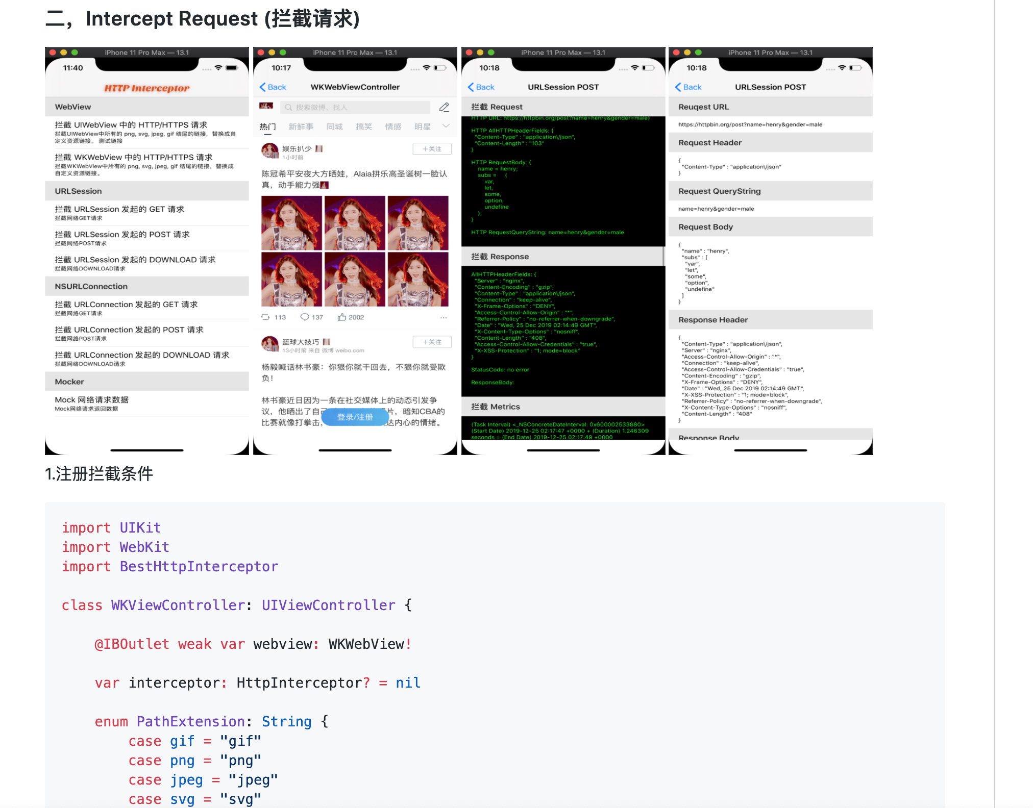Click the repost icon showing 113
Image resolution: width=1033 pixels, height=808 pixels.
pyautogui.click(x=265, y=317)
